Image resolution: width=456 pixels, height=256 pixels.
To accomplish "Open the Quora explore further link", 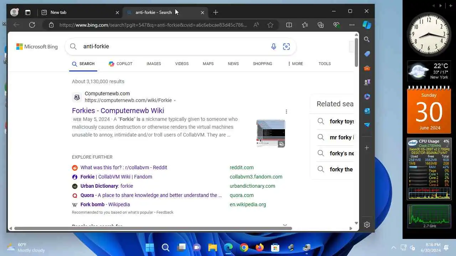I will [x=151, y=195].
